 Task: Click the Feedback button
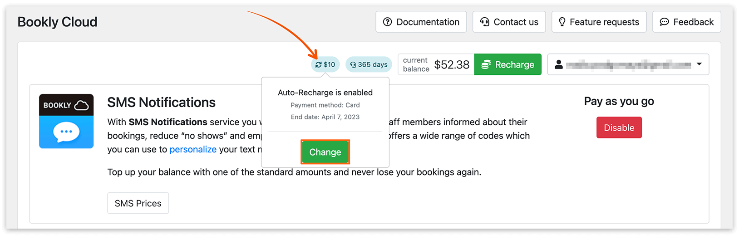(686, 22)
